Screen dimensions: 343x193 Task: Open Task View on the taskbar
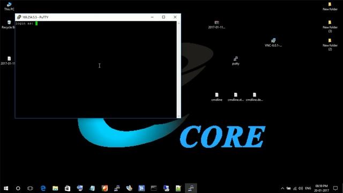tap(30, 188)
